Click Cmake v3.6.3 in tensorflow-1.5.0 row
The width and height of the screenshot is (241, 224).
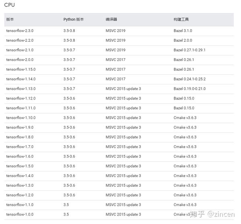tap(185, 166)
